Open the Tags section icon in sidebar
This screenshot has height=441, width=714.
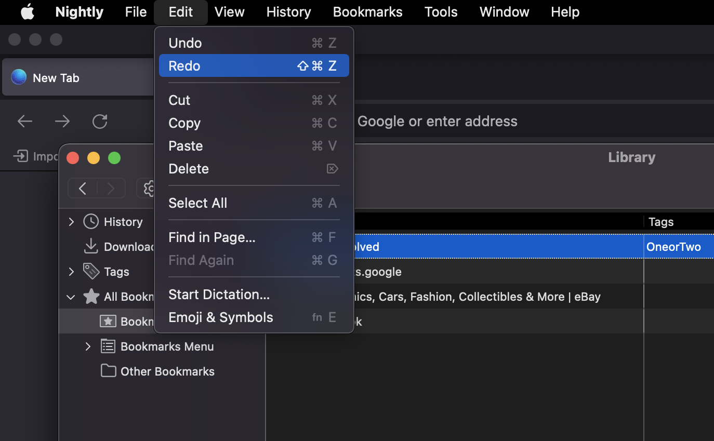90,271
